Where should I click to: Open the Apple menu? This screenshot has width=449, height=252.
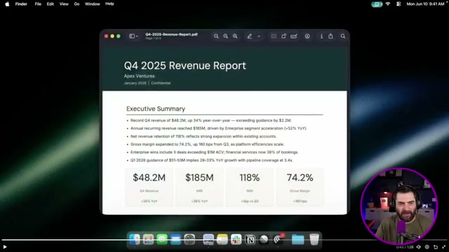coord(7,4)
